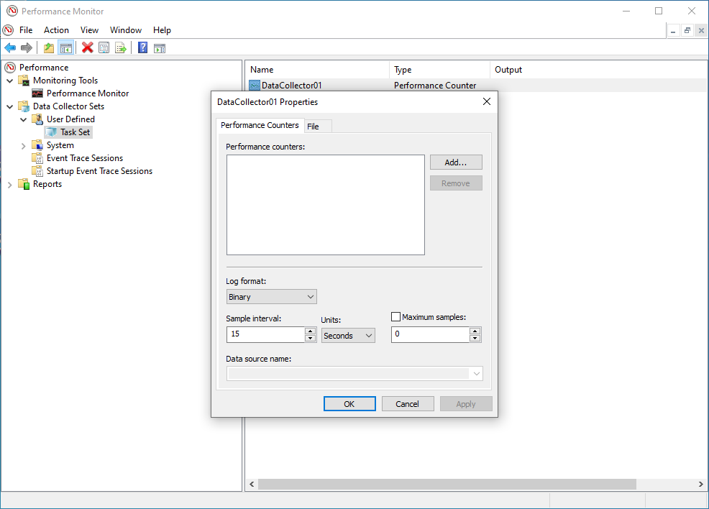Viewport: 709px width, 509px height.
Task: Enable the Maximum samples checkbox
Action: click(x=395, y=316)
